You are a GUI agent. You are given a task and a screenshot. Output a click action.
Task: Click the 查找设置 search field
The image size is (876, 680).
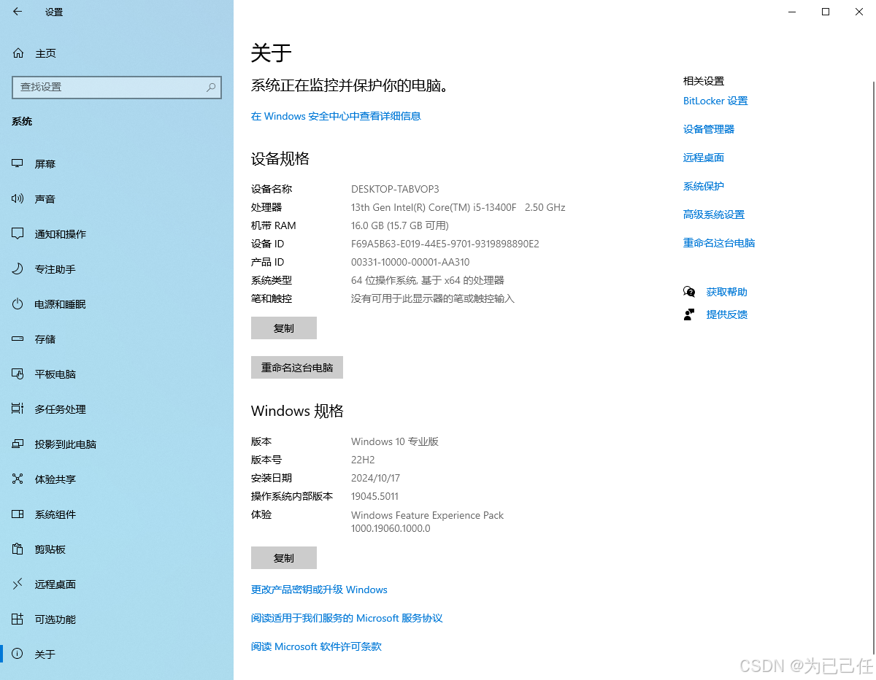pos(117,87)
